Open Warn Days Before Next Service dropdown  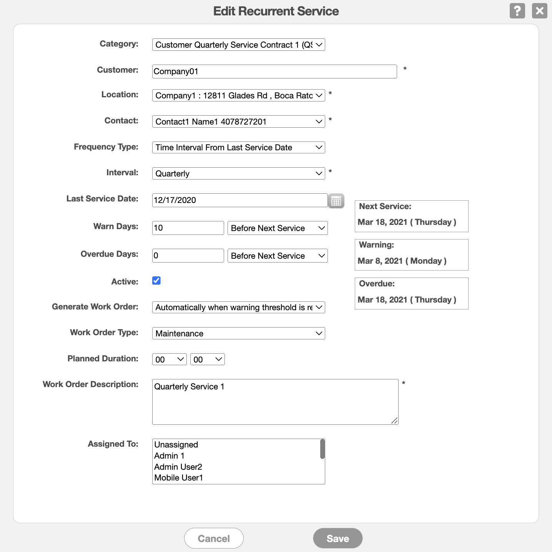(x=277, y=228)
